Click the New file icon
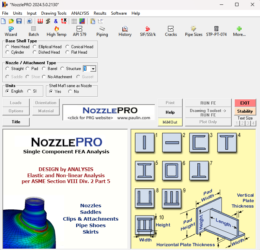 coord(3,21)
